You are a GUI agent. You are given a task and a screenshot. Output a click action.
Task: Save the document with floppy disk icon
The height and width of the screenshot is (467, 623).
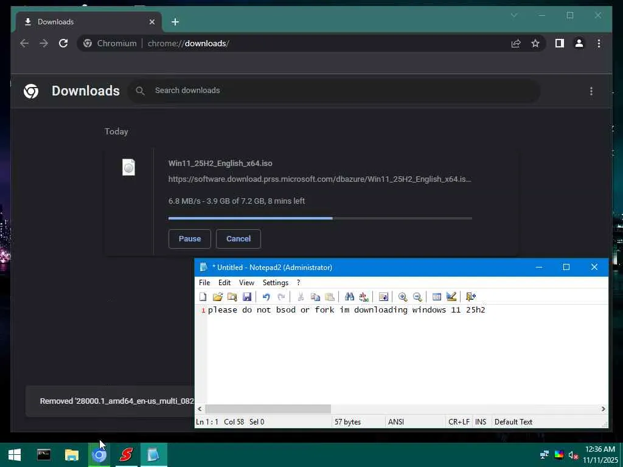pyautogui.click(x=247, y=297)
